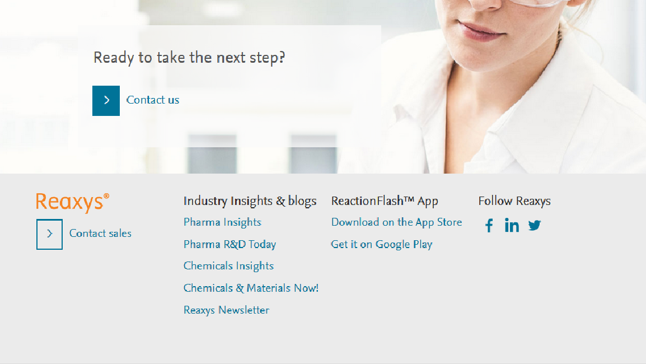Click the Follow Reaxys heading
This screenshot has width=646, height=364.
click(x=514, y=200)
